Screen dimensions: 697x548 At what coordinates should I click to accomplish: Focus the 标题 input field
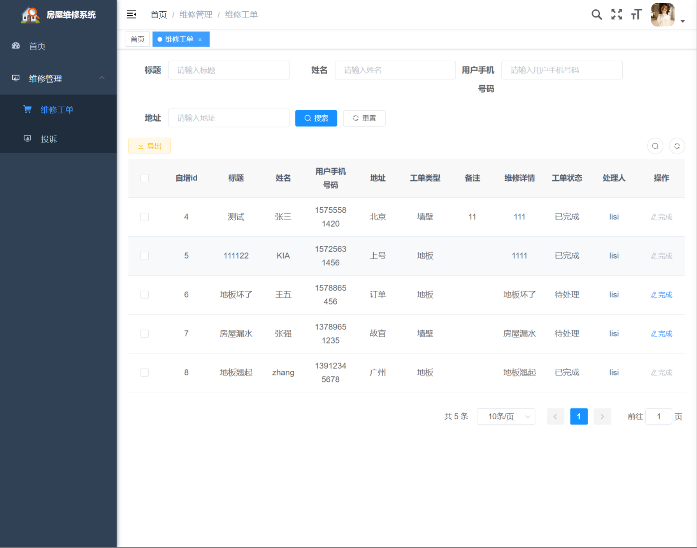229,70
